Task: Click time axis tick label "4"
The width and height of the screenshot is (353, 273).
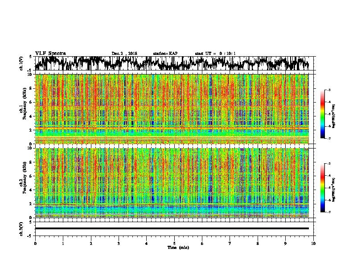Action: 147,244
